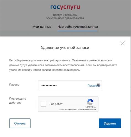Click the reCAPTCHA arrows logo
Image resolution: width=131 pixels, height=137 pixels.
(x=90, y=102)
